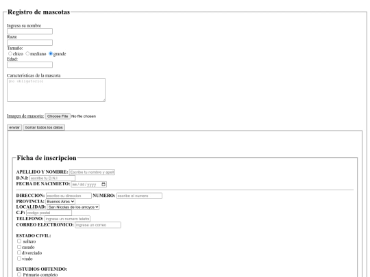Focus the Edad input field
The image size is (370, 277).
(x=29, y=65)
